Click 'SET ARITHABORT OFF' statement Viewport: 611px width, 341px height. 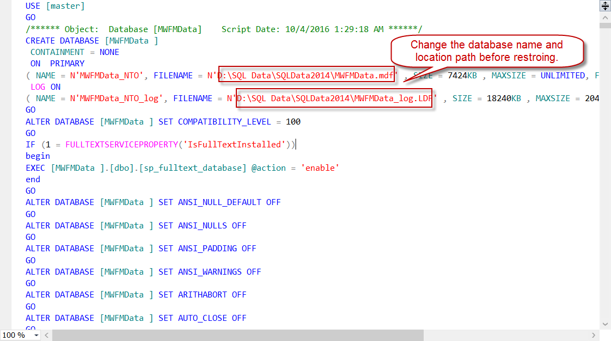pyautogui.click(x=202, y=295)
